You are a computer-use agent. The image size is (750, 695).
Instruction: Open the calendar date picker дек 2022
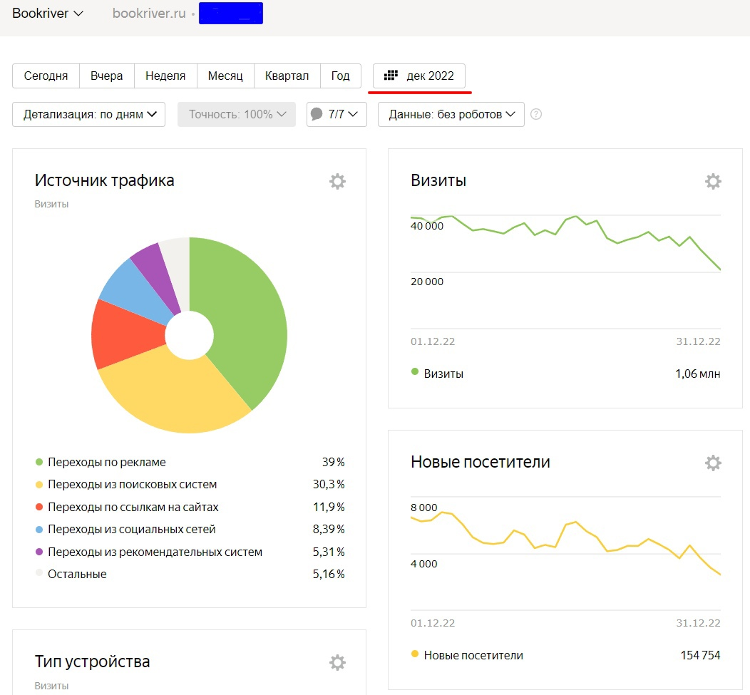pyautogui.click(x=419, y=76)
